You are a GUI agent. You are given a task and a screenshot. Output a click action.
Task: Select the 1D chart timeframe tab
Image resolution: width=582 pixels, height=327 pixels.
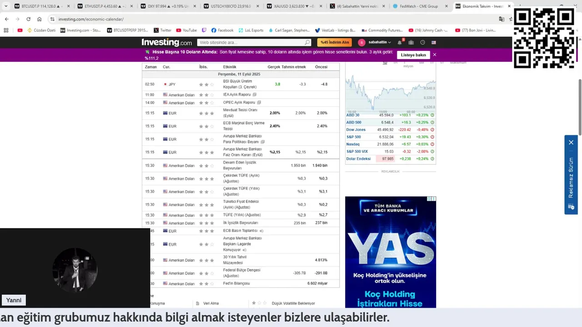[x=385, y=62]
